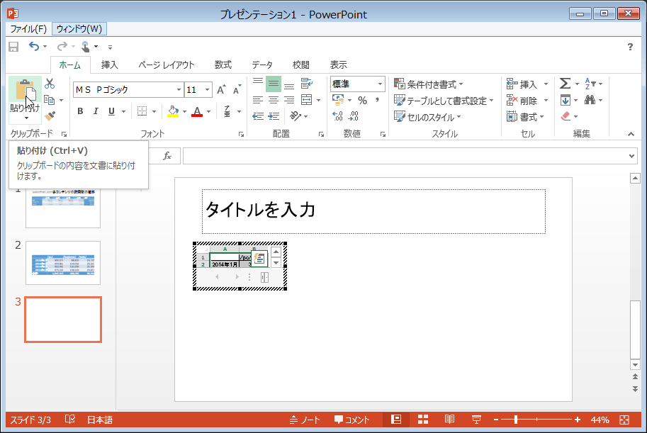Image resolution: width=647 pixels, height=433 pixels.
Task: Toggle middle vertical alignment
Action: pos(273,84)
